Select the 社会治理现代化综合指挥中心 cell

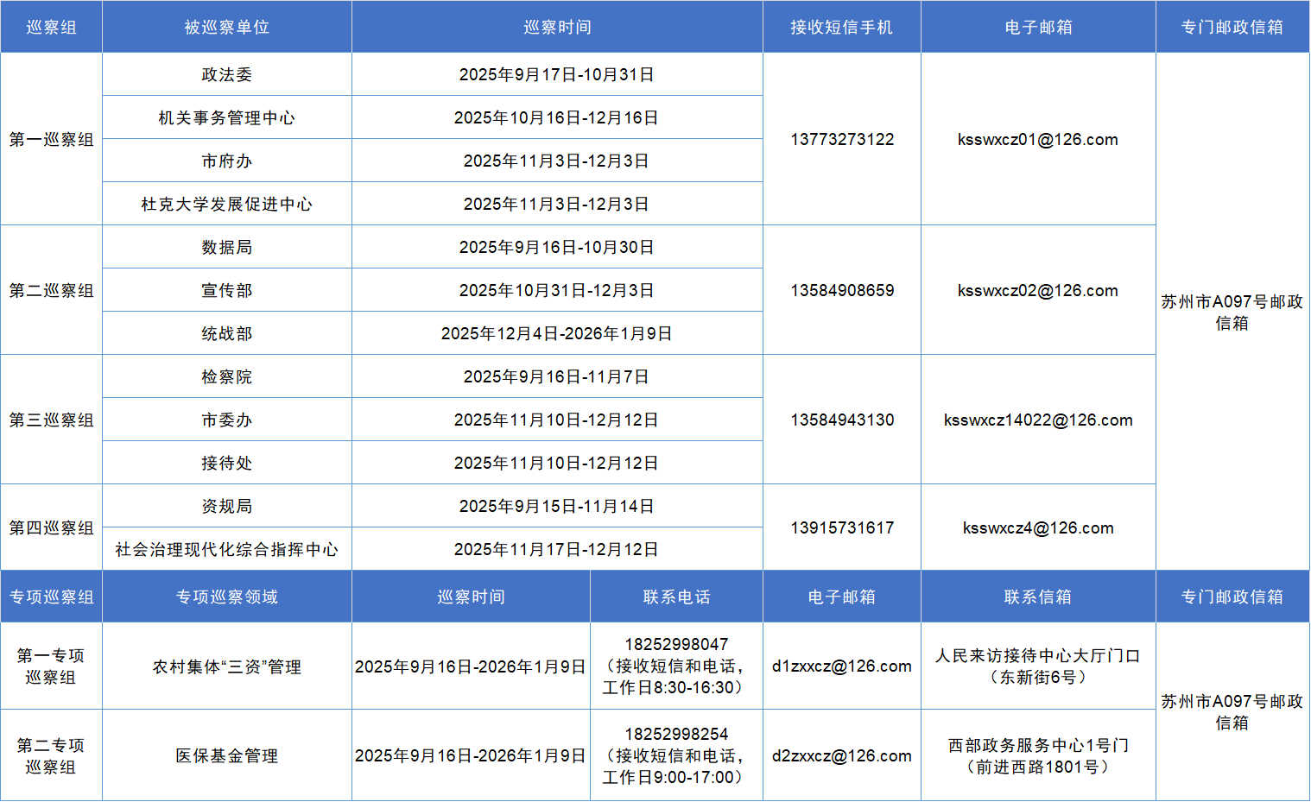[x=227, y=550]
